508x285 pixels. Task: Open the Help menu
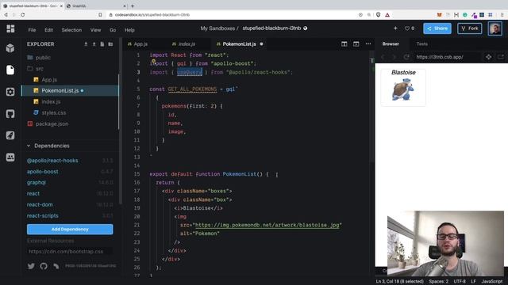(x=129, y=30)
